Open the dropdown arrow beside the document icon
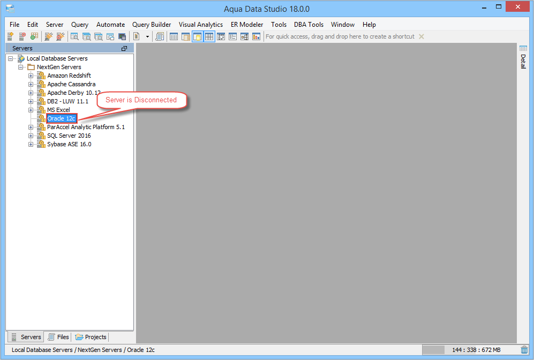This screenshot has height=360, width=534. pos(147,36)
